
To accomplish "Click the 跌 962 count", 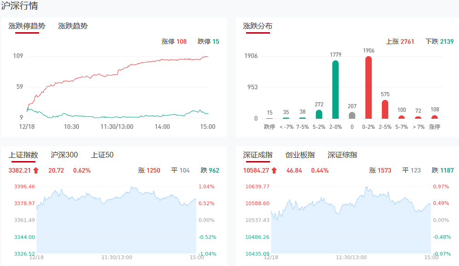I will [210, 170].
